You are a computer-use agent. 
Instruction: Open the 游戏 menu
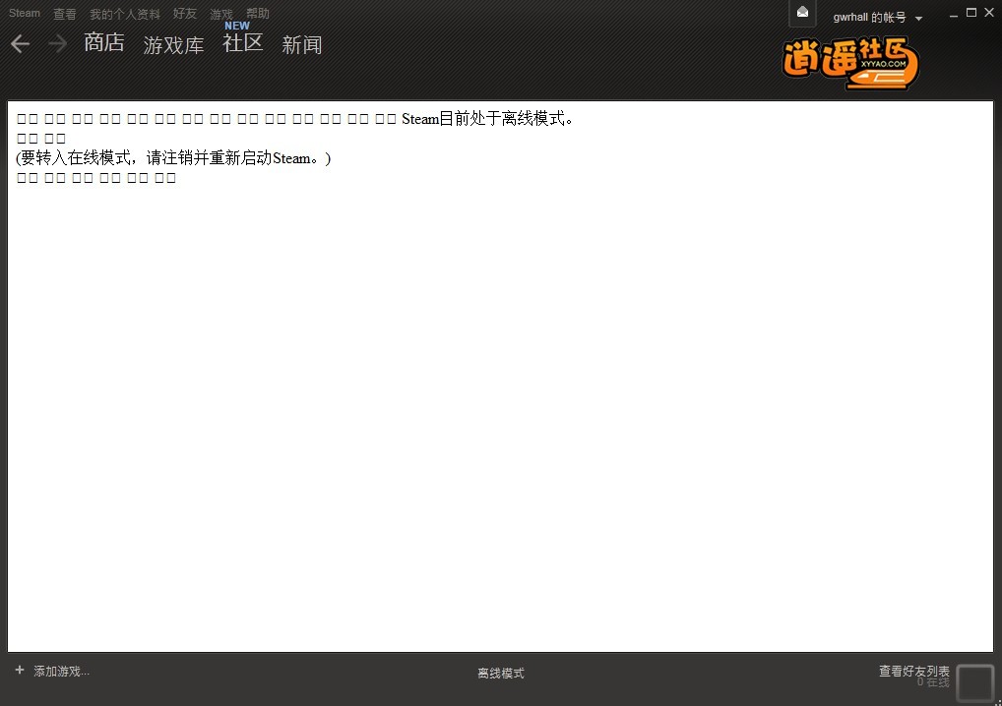point(221,14)
